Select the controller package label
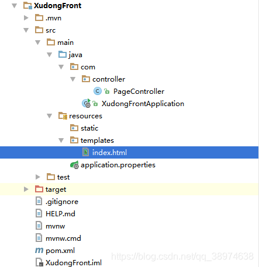This screenshot has width=259, height=267. pyautogui.click(x=109, y=79)
